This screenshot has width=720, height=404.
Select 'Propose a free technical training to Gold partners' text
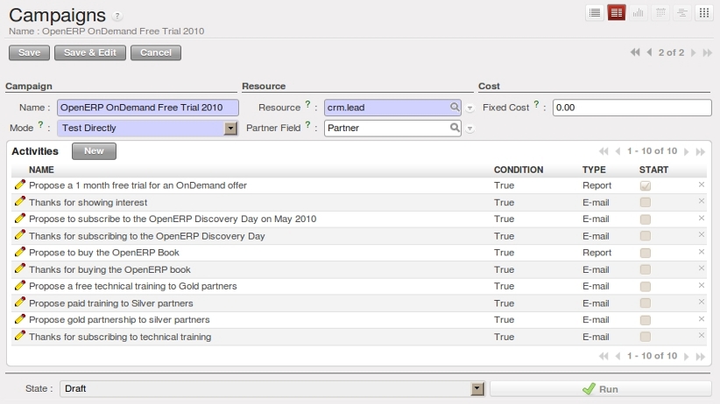(x=133, y=286)
